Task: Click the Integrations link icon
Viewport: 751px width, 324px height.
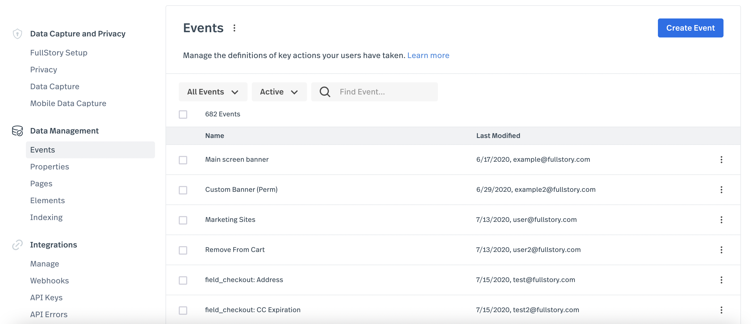Action: [17, 245]
